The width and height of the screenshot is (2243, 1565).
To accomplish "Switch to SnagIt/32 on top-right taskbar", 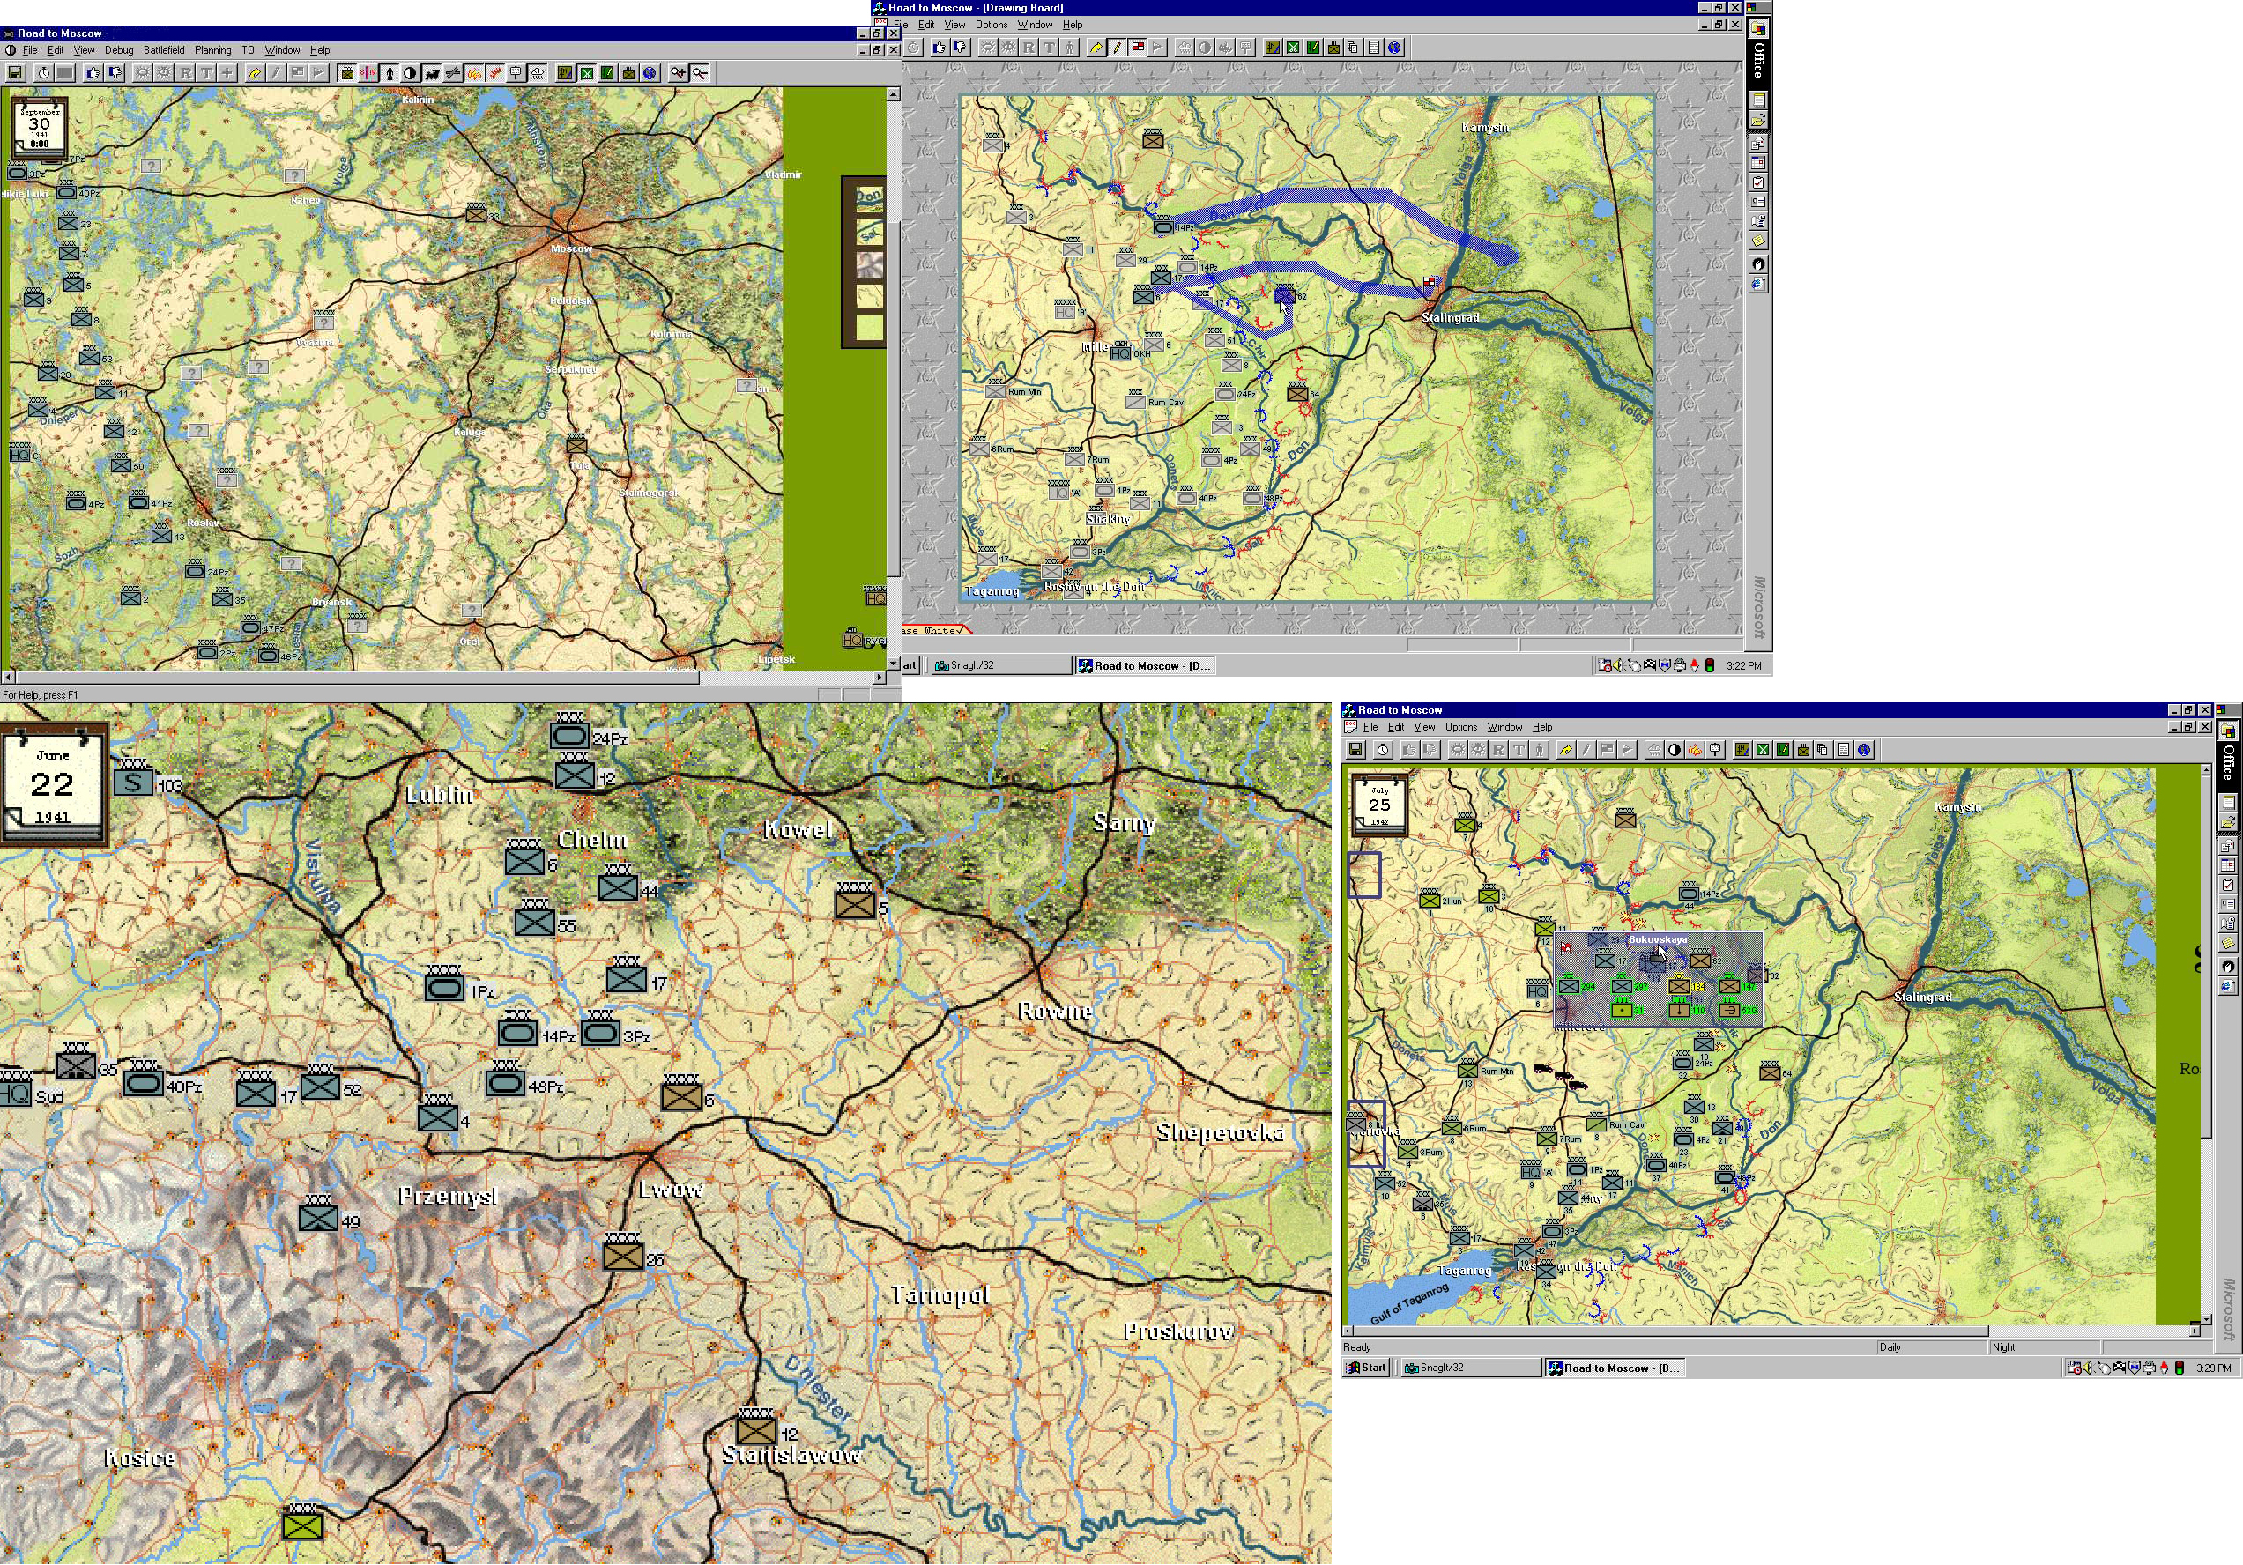I will click(1000, 665).
